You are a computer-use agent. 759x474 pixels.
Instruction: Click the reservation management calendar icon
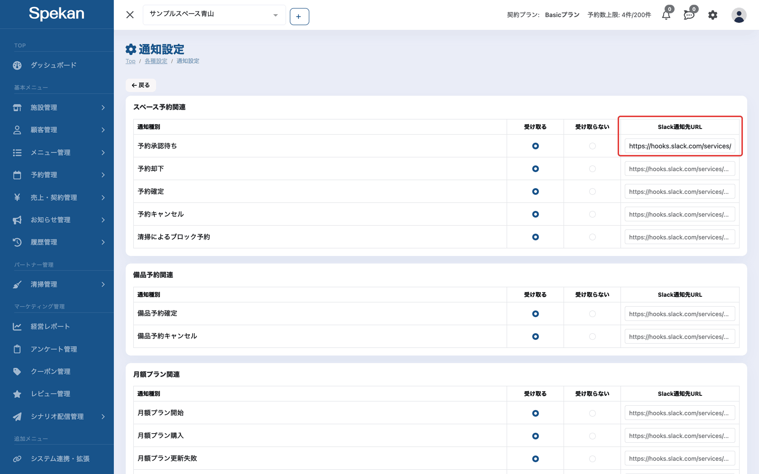[17, 175]
